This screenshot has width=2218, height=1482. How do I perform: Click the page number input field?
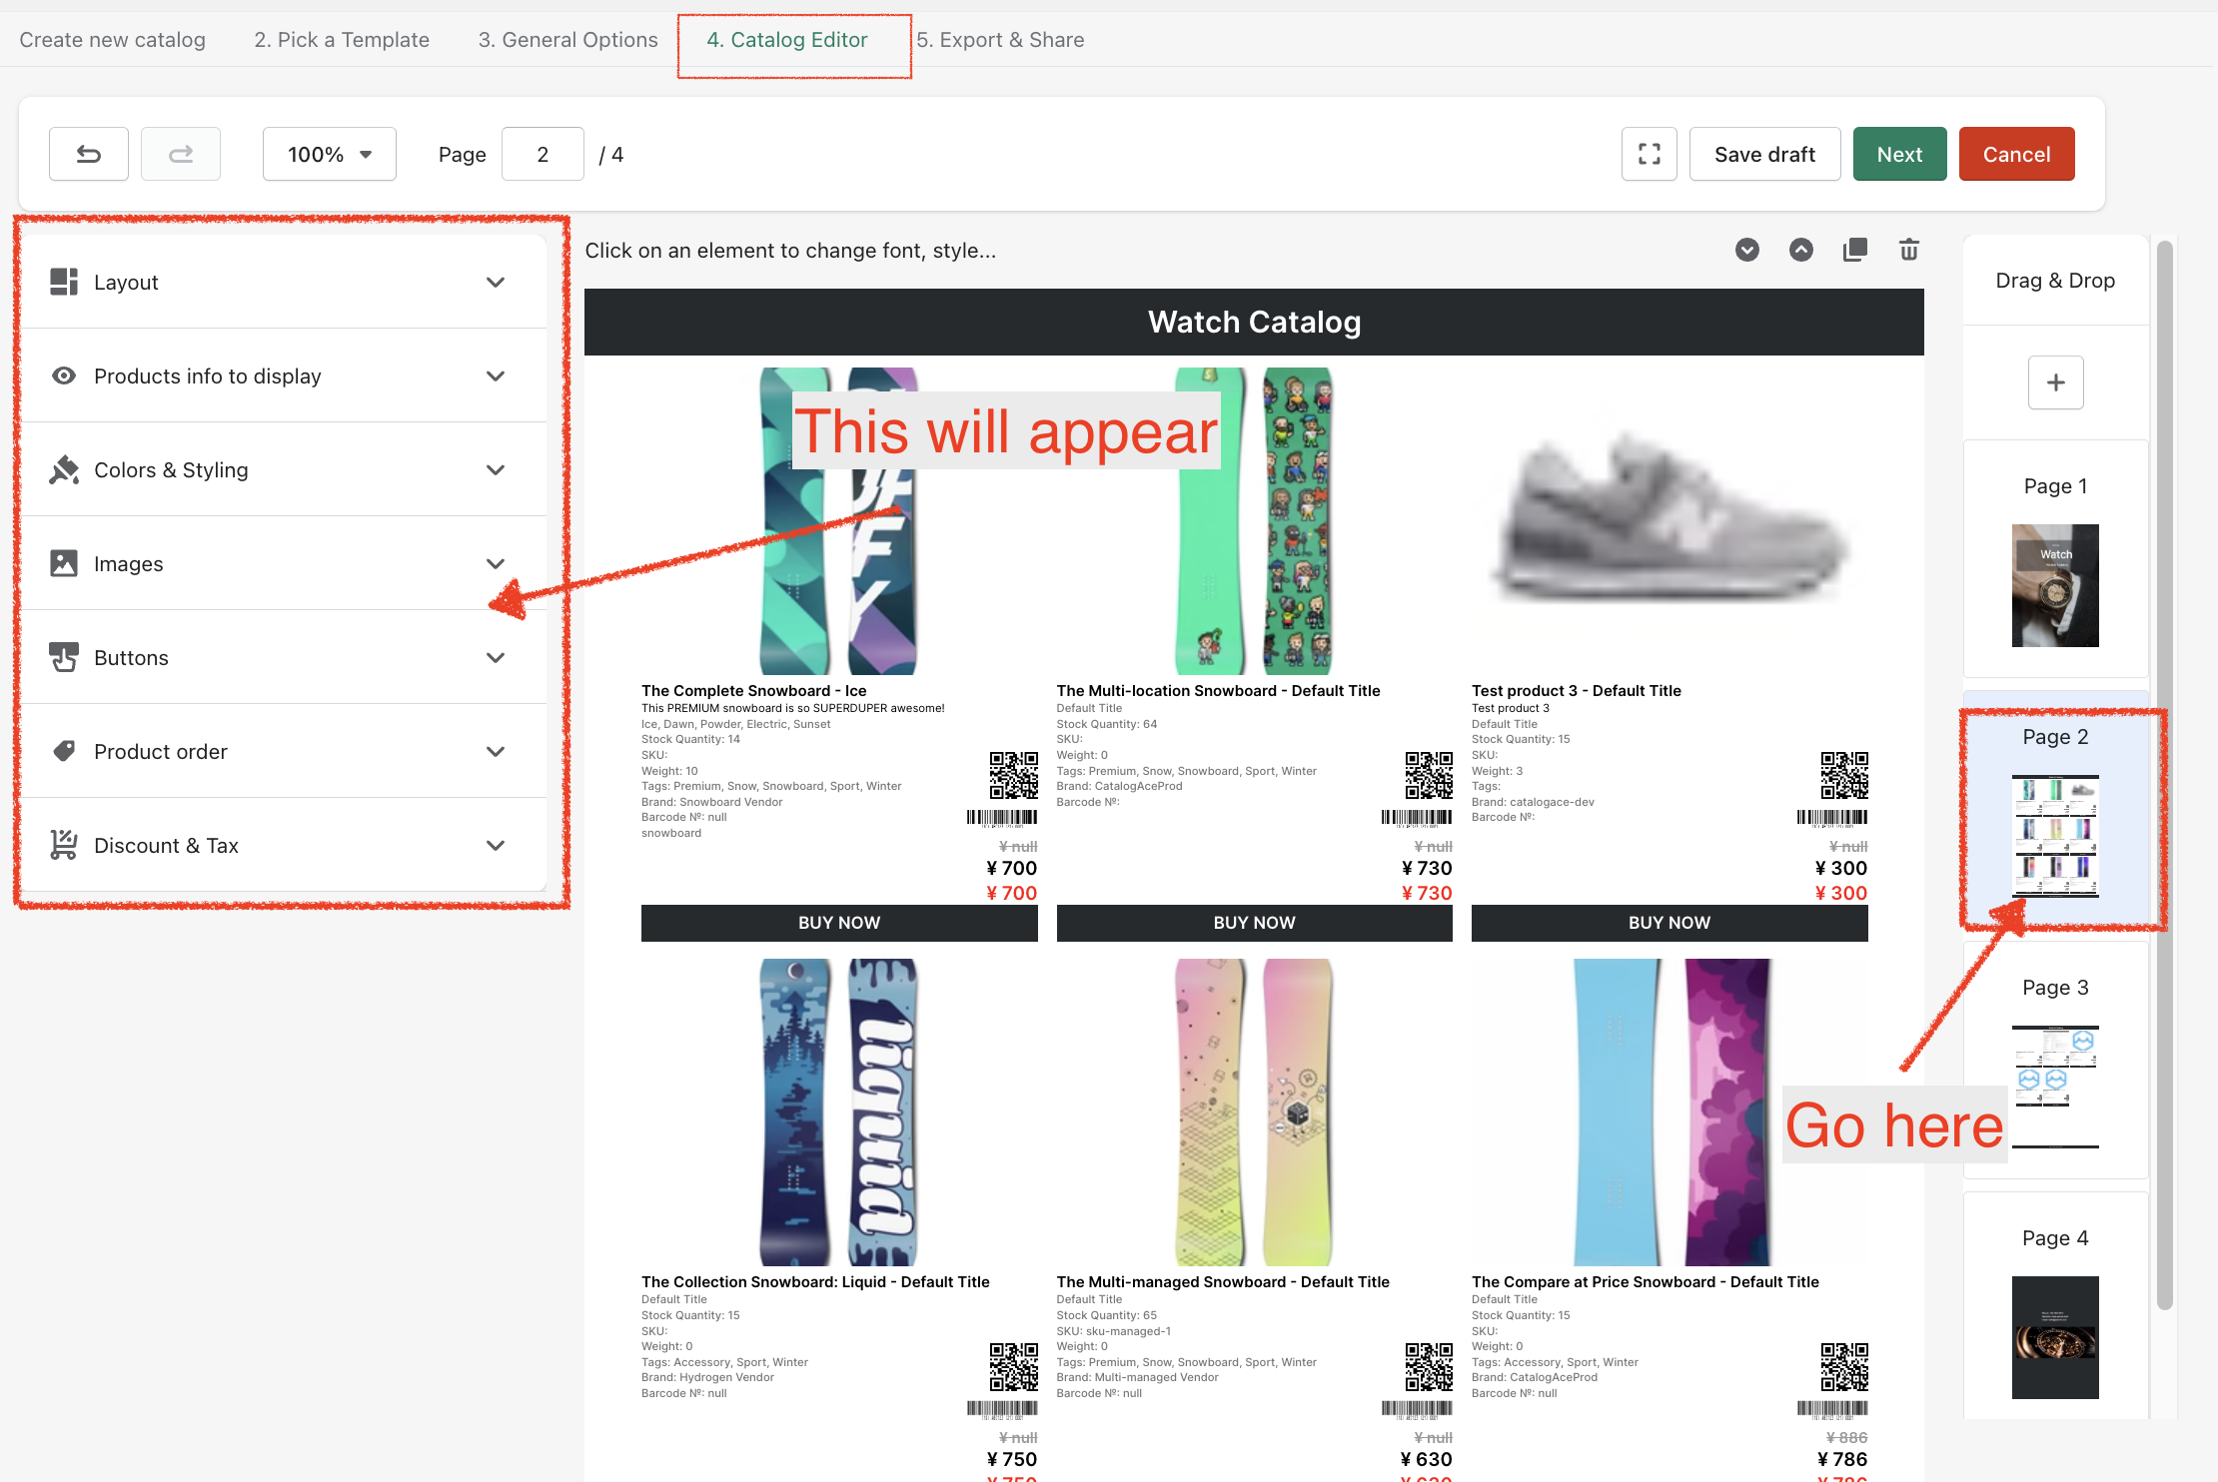(x=543, y=154)
